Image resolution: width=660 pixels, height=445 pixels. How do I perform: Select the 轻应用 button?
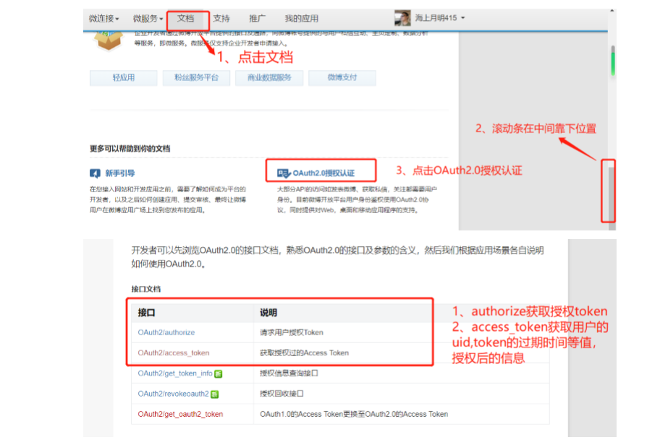coord(123,78)
